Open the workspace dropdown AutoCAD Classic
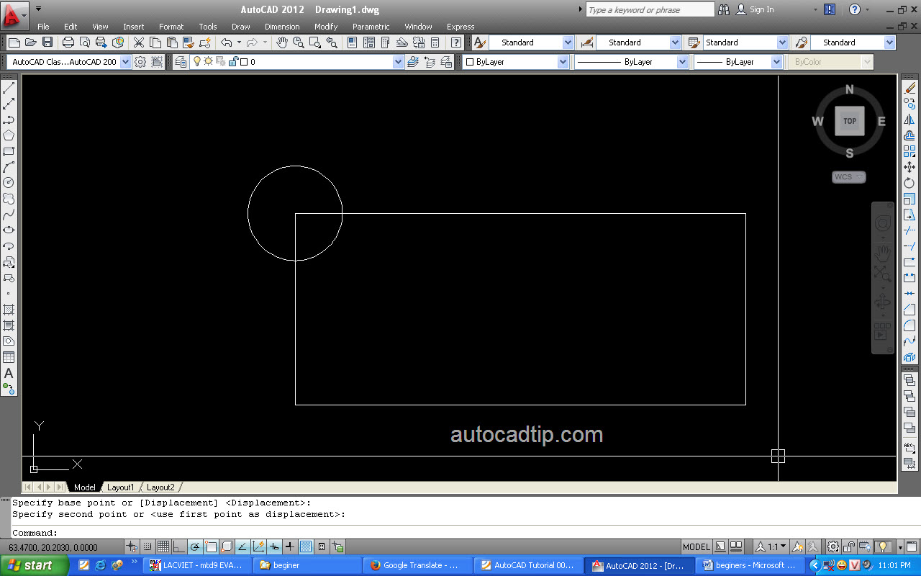This screenshot has height=576, width=921. point(70,62)
